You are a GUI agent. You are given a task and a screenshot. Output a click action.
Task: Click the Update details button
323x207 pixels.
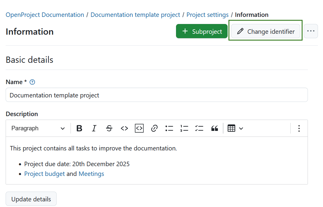tap(31, 199)
